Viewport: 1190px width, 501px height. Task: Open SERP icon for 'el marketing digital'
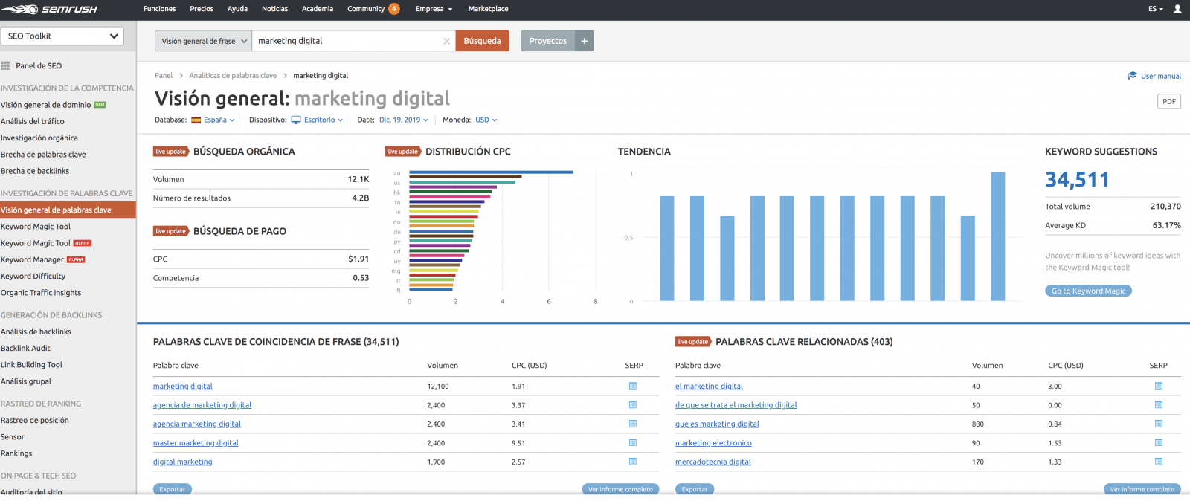pyautogui.click(x=1158, y=386)
